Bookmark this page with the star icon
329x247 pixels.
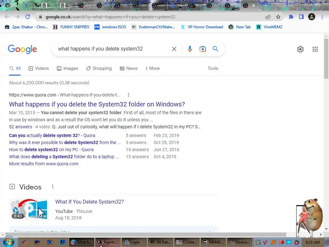coord(278,17)
